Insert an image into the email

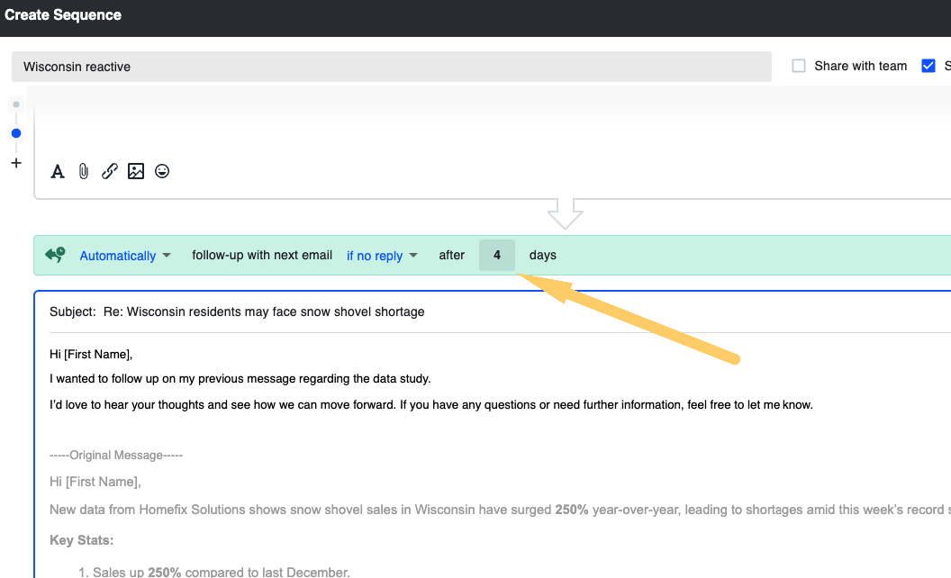(x=136, y=171)
